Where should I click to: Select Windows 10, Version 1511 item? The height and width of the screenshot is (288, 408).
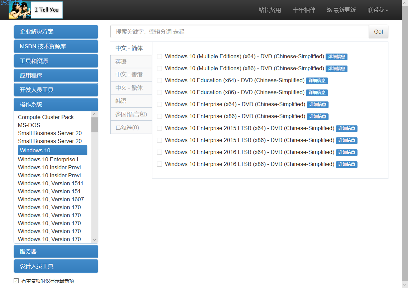click(51, 183)
